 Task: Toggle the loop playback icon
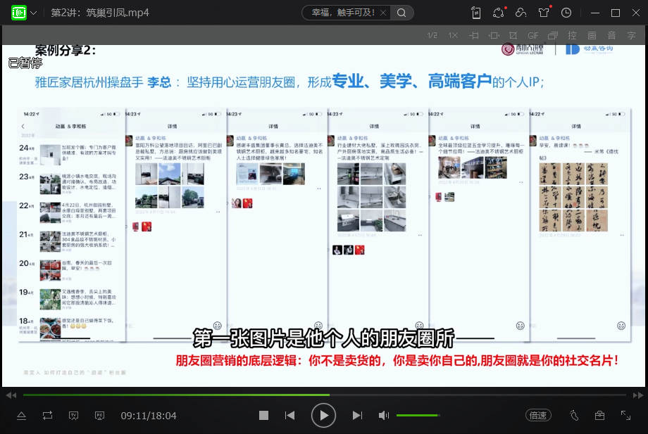pyautogui.click(x=47, y=416)
